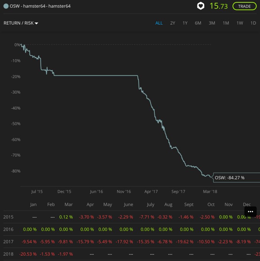This screenshot has width=260, height=261.
Task: Click the -9.54 % cell for January 2017
Action: (29, 242)
